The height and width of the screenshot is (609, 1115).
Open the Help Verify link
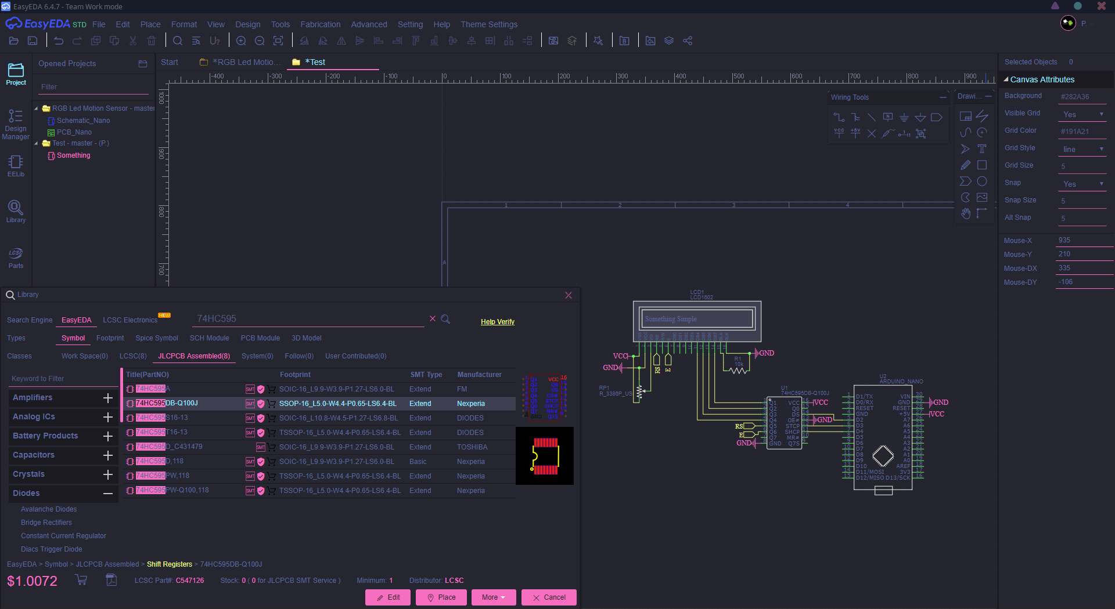pos(497,322)
